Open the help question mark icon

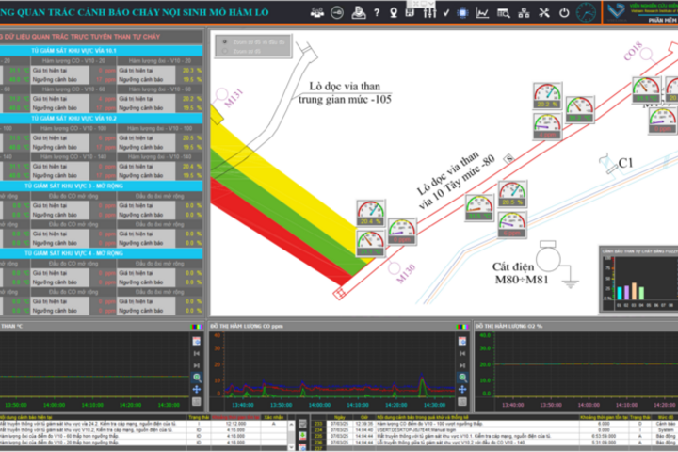click(x=377, y=12)
